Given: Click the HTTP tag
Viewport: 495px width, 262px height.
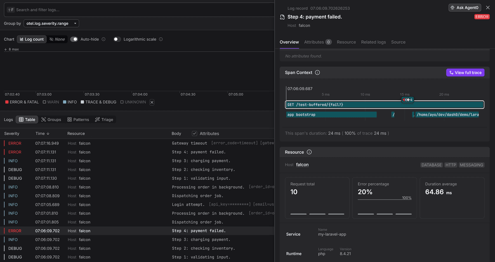Looking at the screenshot, I should point(450,165).
